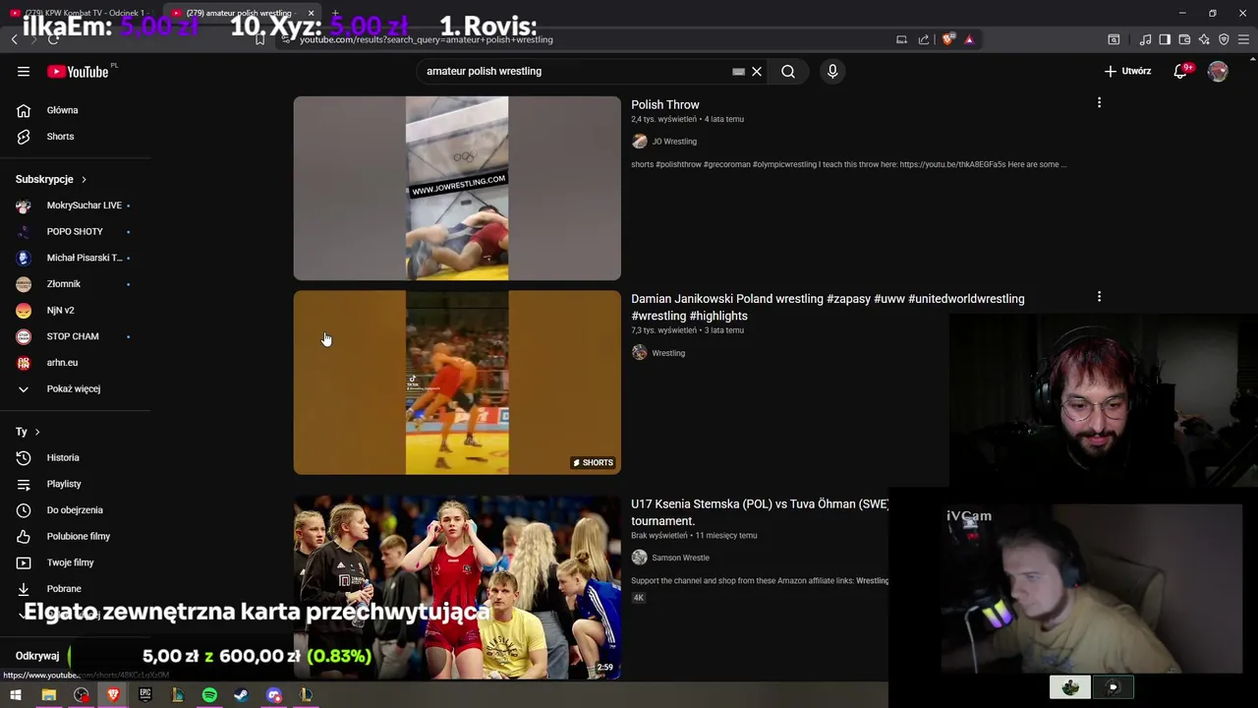Click the U17 Ksenia Stemska video title
Screen dimensions: 1258x708
pos(760,512)
